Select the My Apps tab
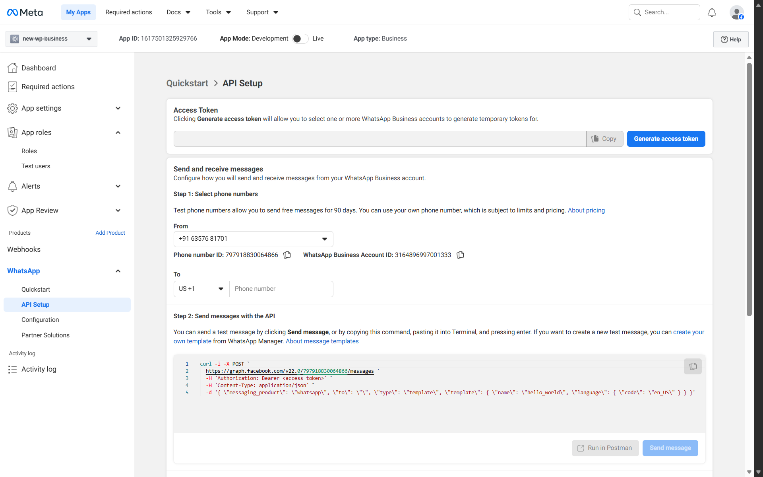The image size is (763, 477). tap(78, 12)
